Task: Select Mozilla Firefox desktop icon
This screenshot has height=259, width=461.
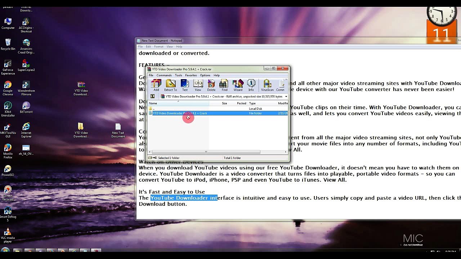Action: coord(8,151)
